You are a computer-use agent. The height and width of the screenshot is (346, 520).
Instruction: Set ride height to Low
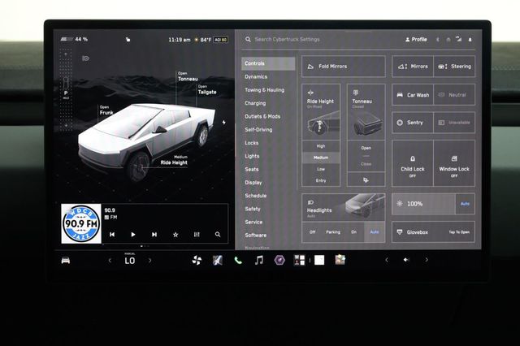tap(321, 169)
